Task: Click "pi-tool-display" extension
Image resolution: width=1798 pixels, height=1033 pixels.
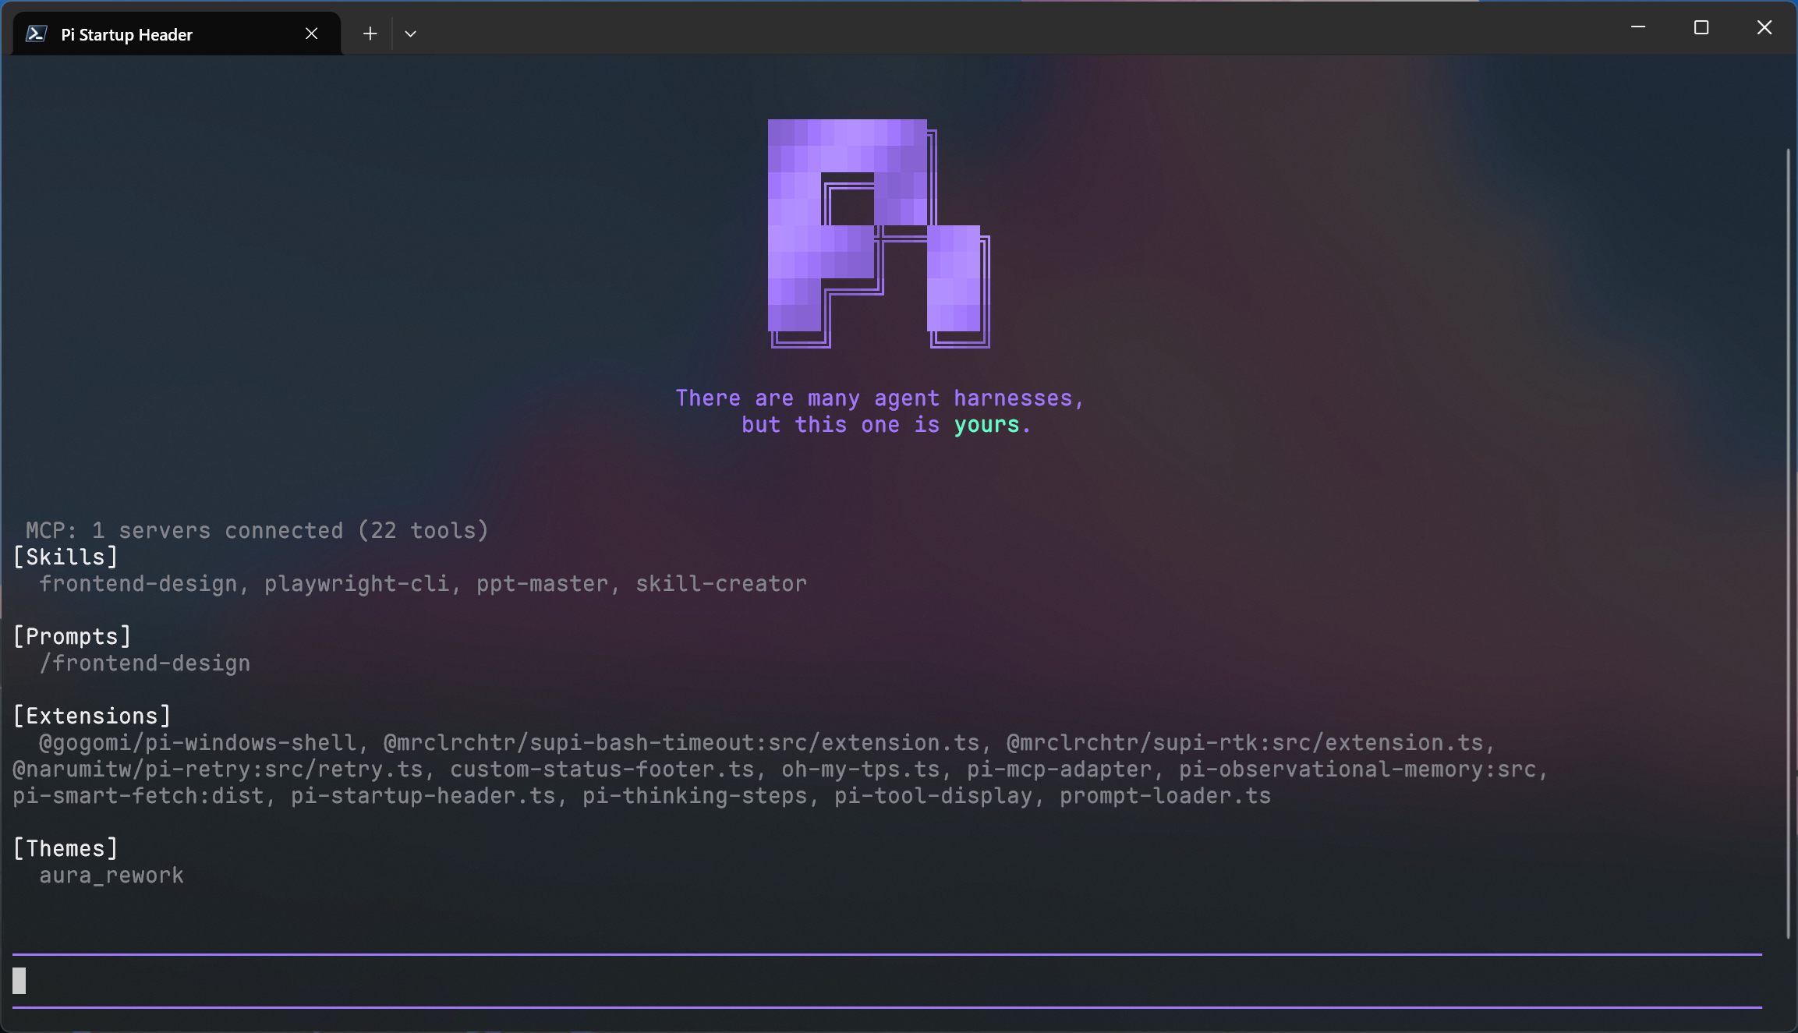Action: (933, 795)
